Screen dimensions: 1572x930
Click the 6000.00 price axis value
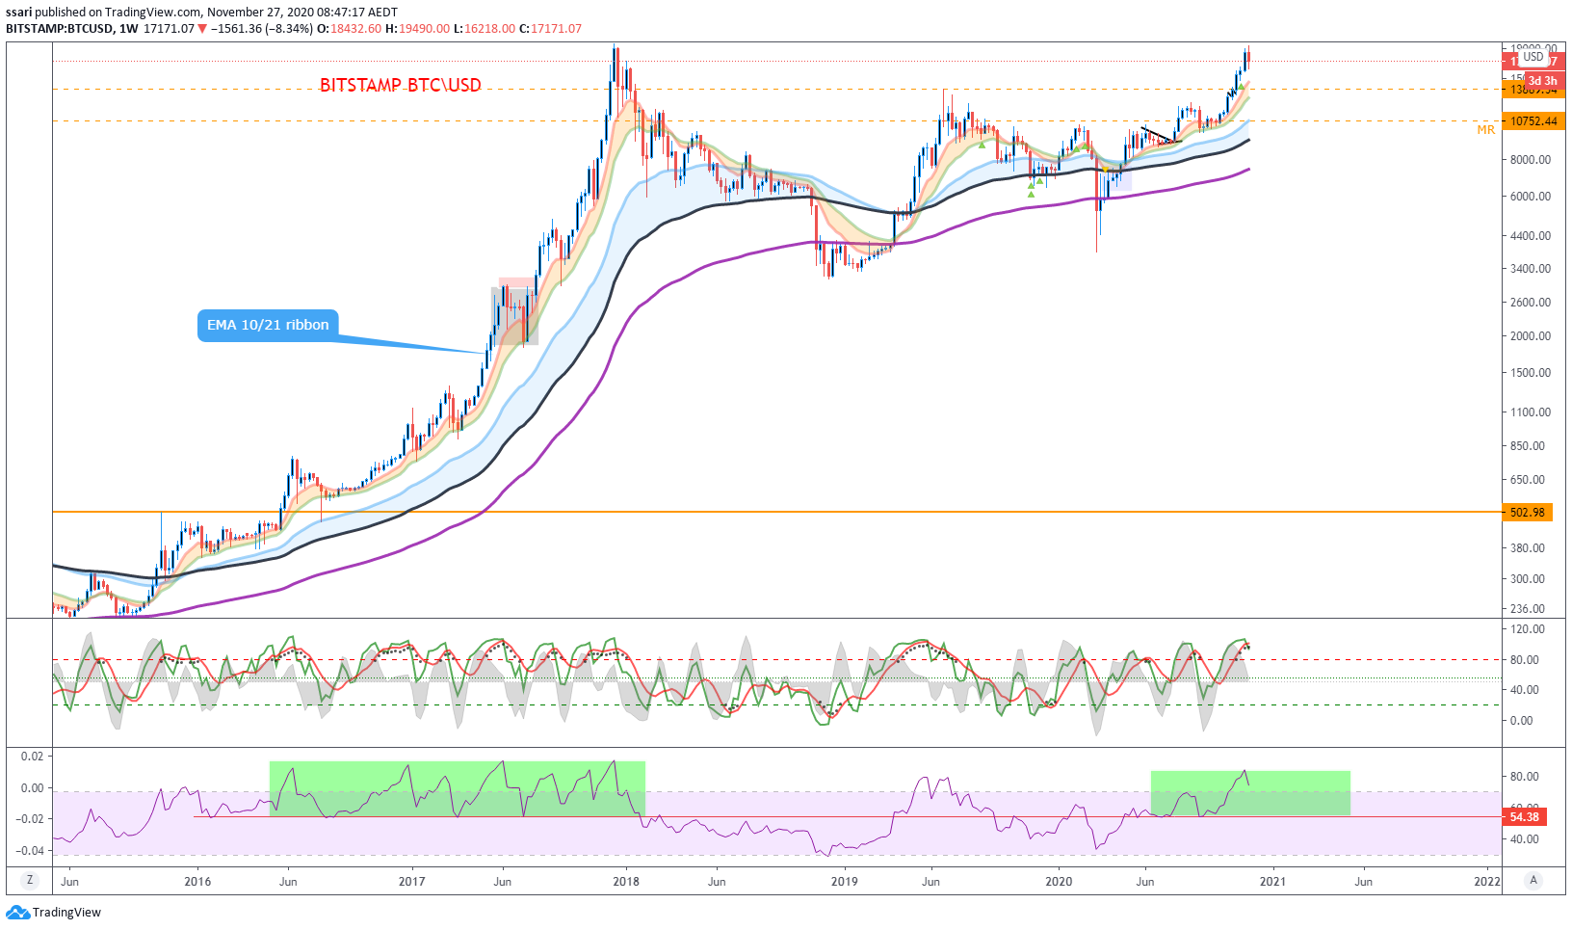pyautogui.click(x=1531, y=197)
